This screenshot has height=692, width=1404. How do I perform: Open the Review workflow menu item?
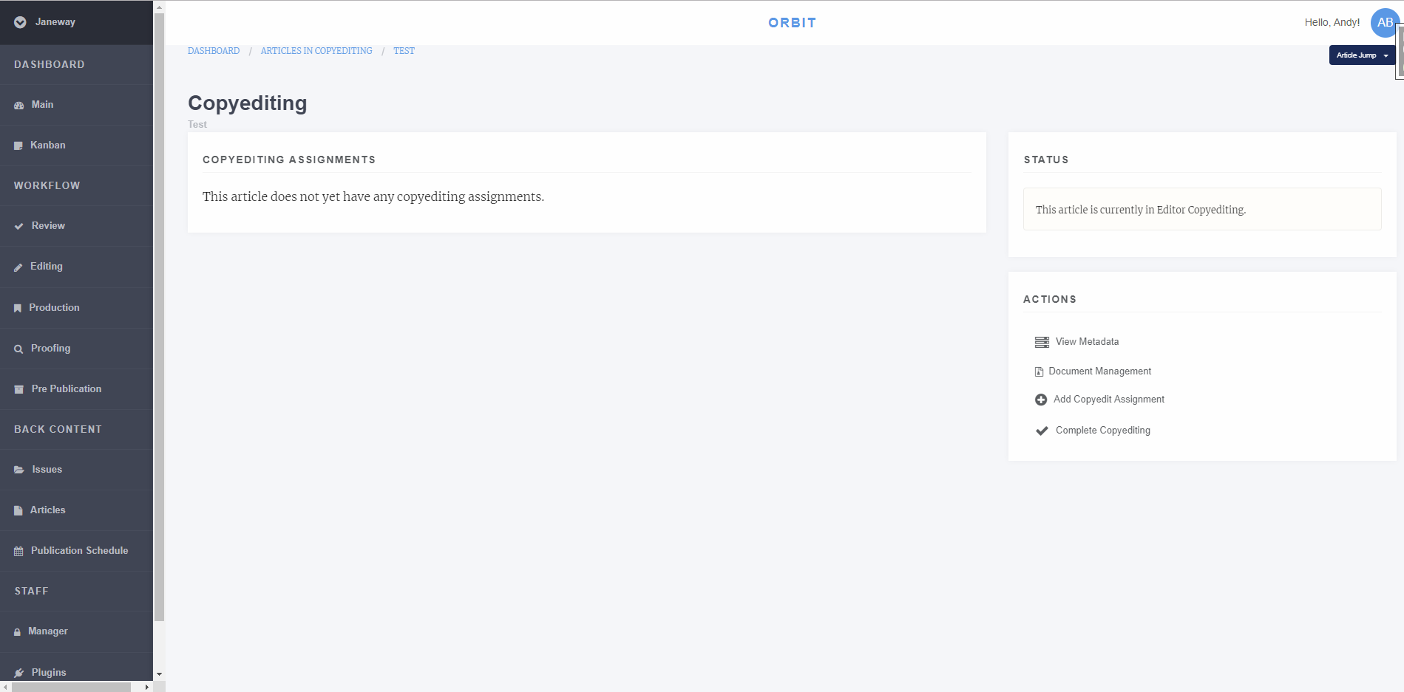[x=48, y=226]
